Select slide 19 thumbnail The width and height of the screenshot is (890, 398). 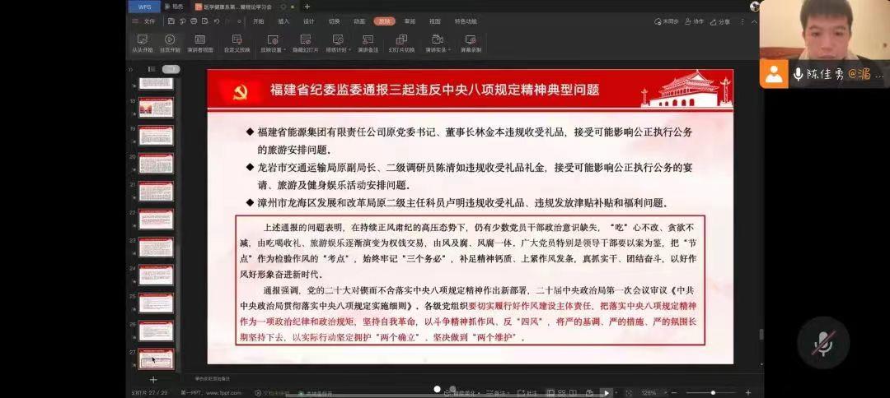(156, 136)
